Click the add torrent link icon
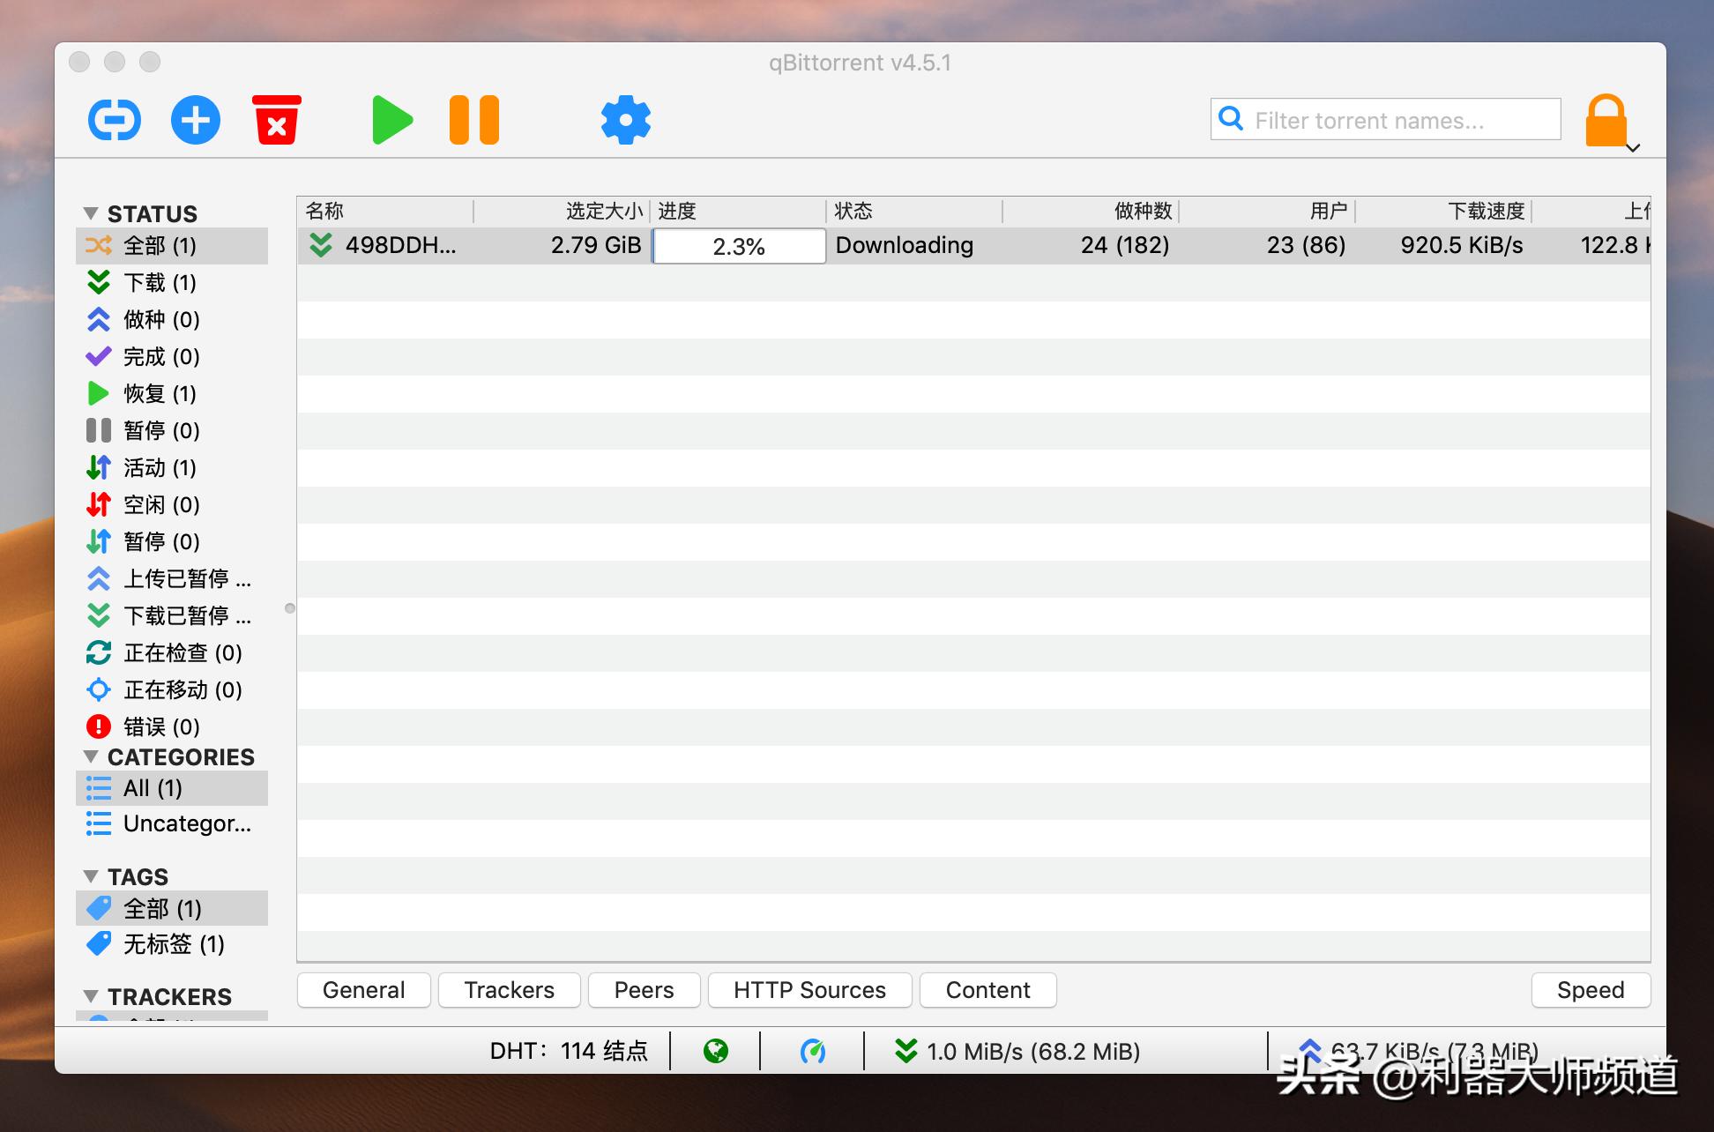 pyautogui.click(x=114, y=120)
